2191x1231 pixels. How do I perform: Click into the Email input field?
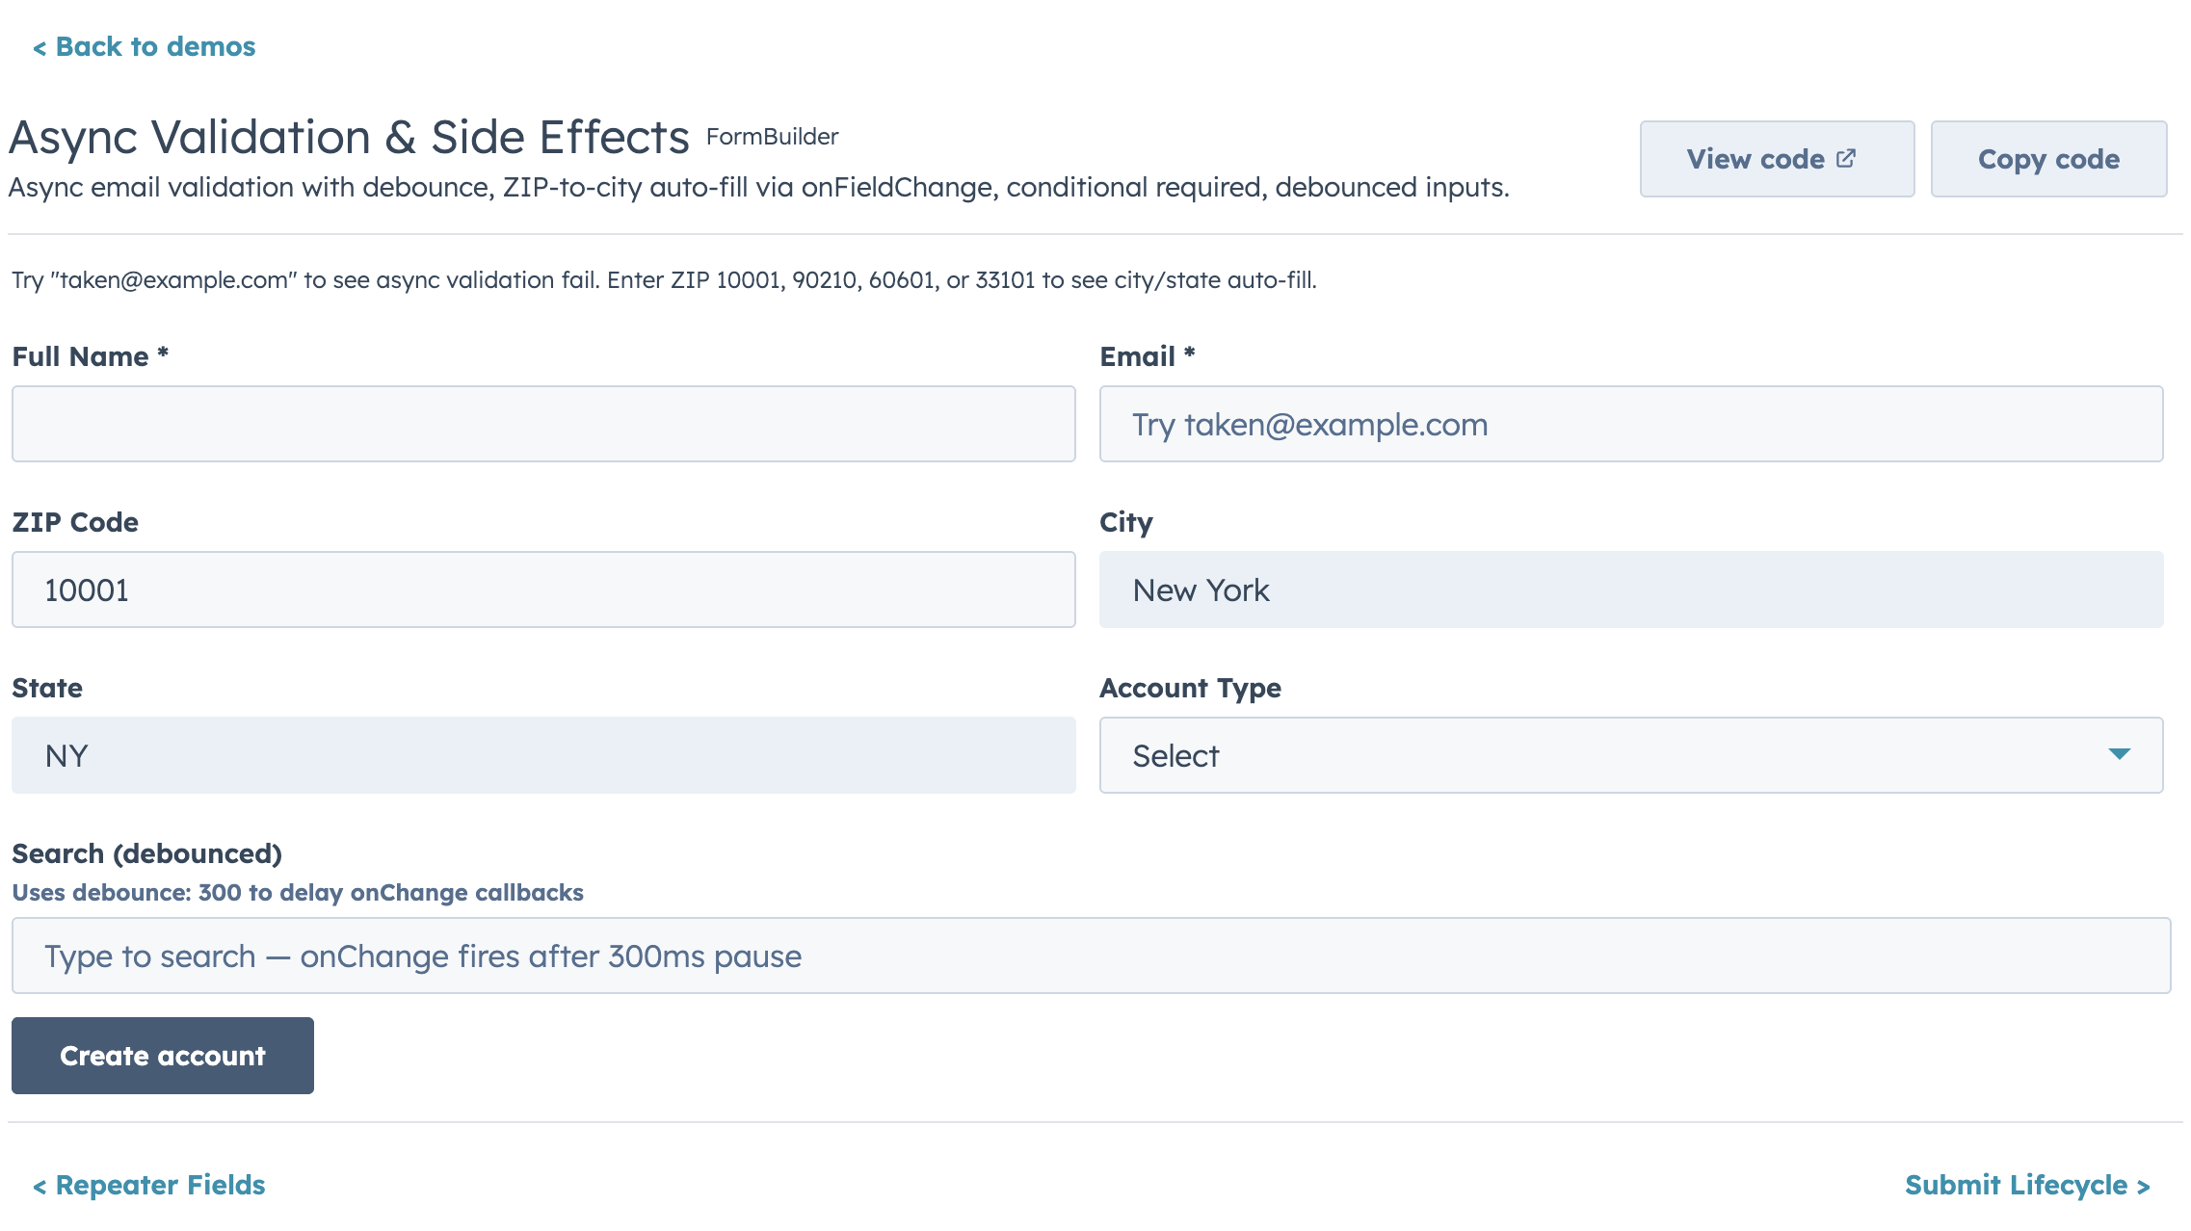[x=1630, y=424]
